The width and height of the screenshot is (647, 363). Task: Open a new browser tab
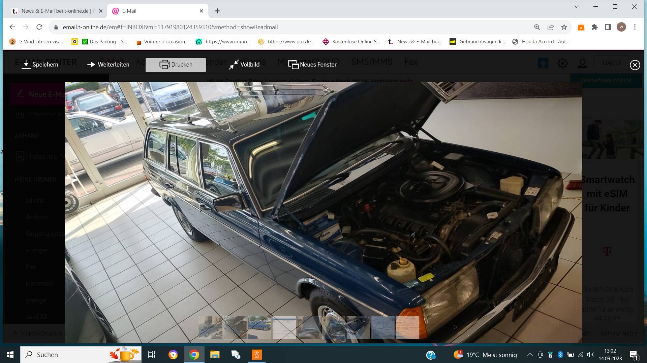click(217, 11)
